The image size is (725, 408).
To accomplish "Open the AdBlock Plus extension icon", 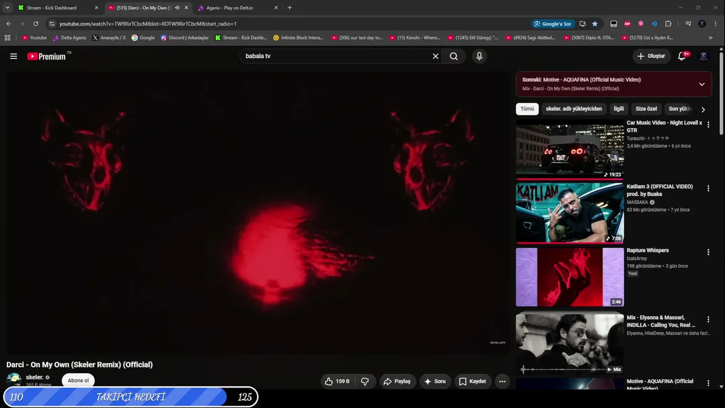I will (627, 24).
